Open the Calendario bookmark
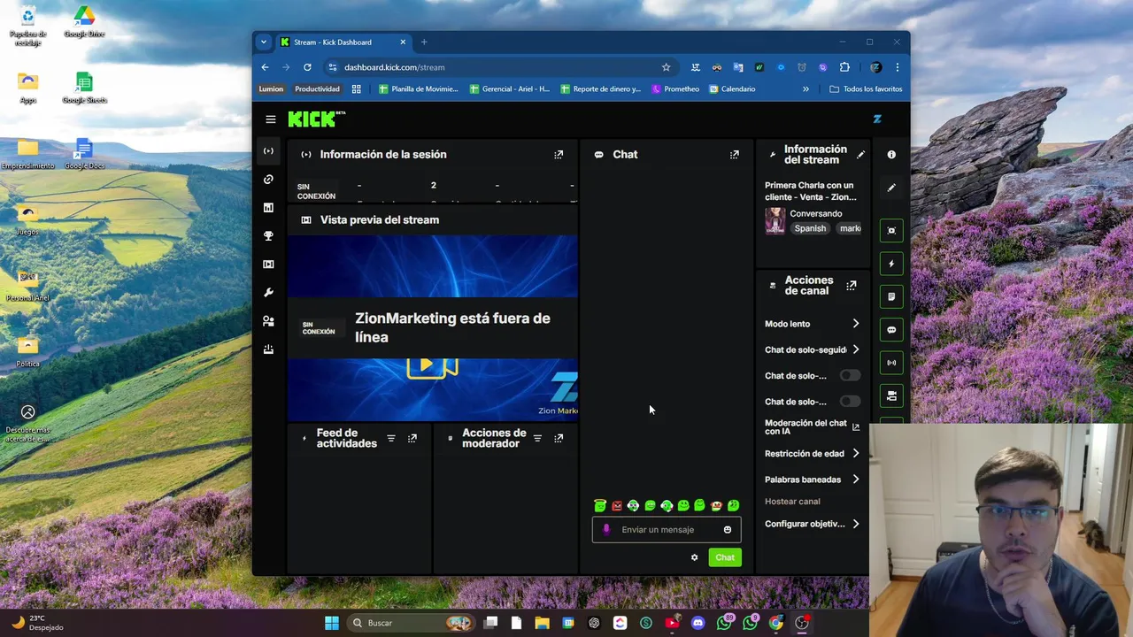This screenshot has width=1133, height=637. click(732, 89)
